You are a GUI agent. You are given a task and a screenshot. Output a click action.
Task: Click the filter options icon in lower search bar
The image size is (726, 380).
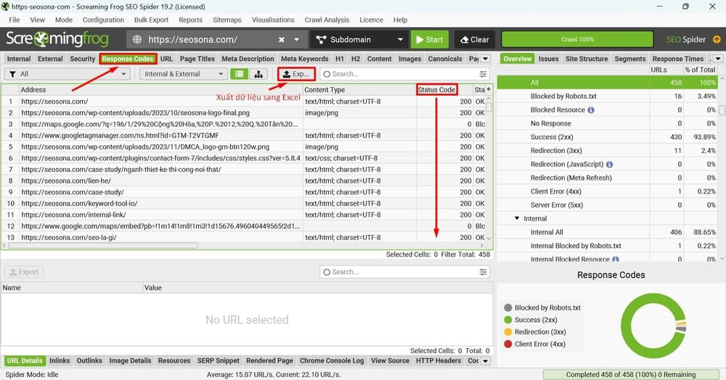tap(484, 272)
